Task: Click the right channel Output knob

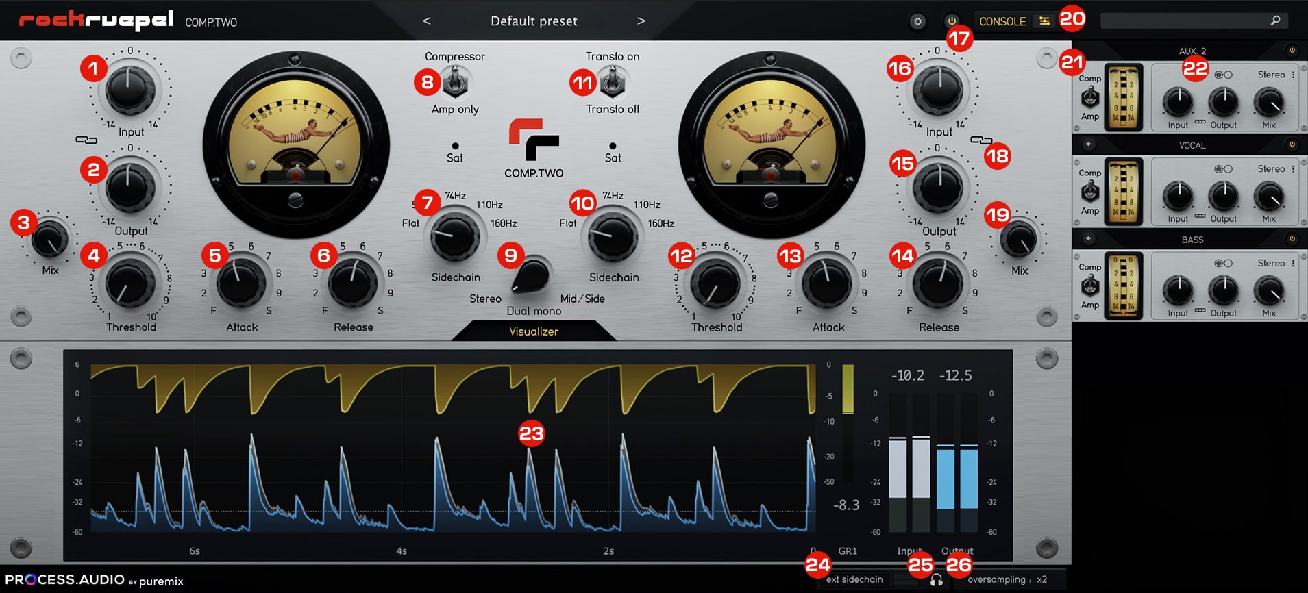Action: point(937,188)
